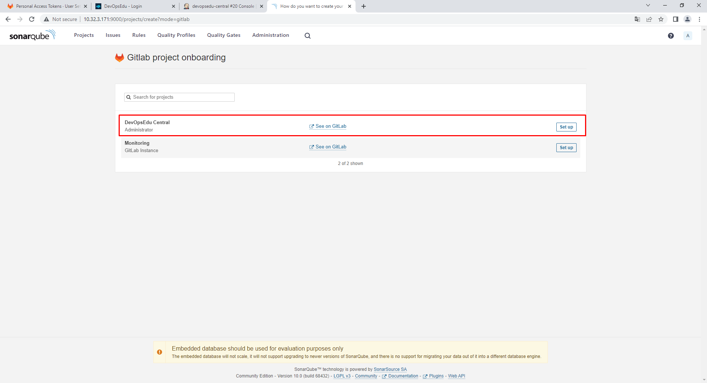The width and height of the screenshot is (707, 383).
Task: Click the browser address bar URL
Action: click(137, 19)
